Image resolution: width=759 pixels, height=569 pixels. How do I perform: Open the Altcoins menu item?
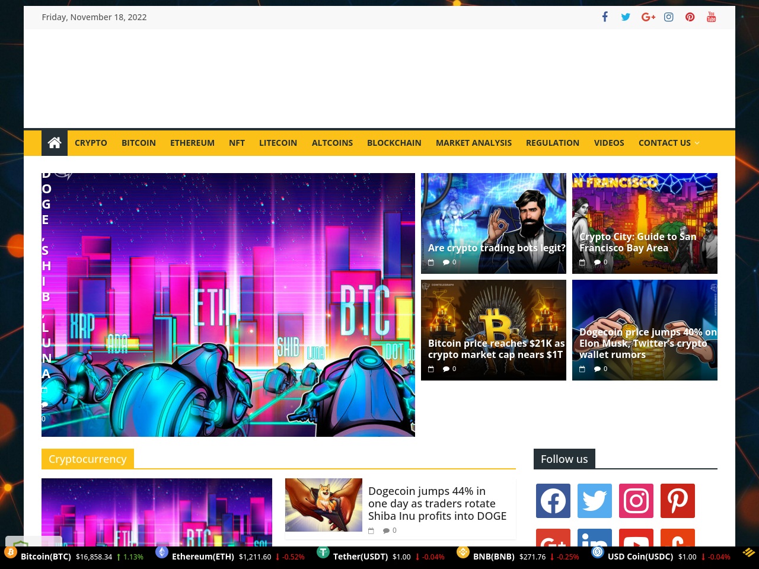(332, 143)
